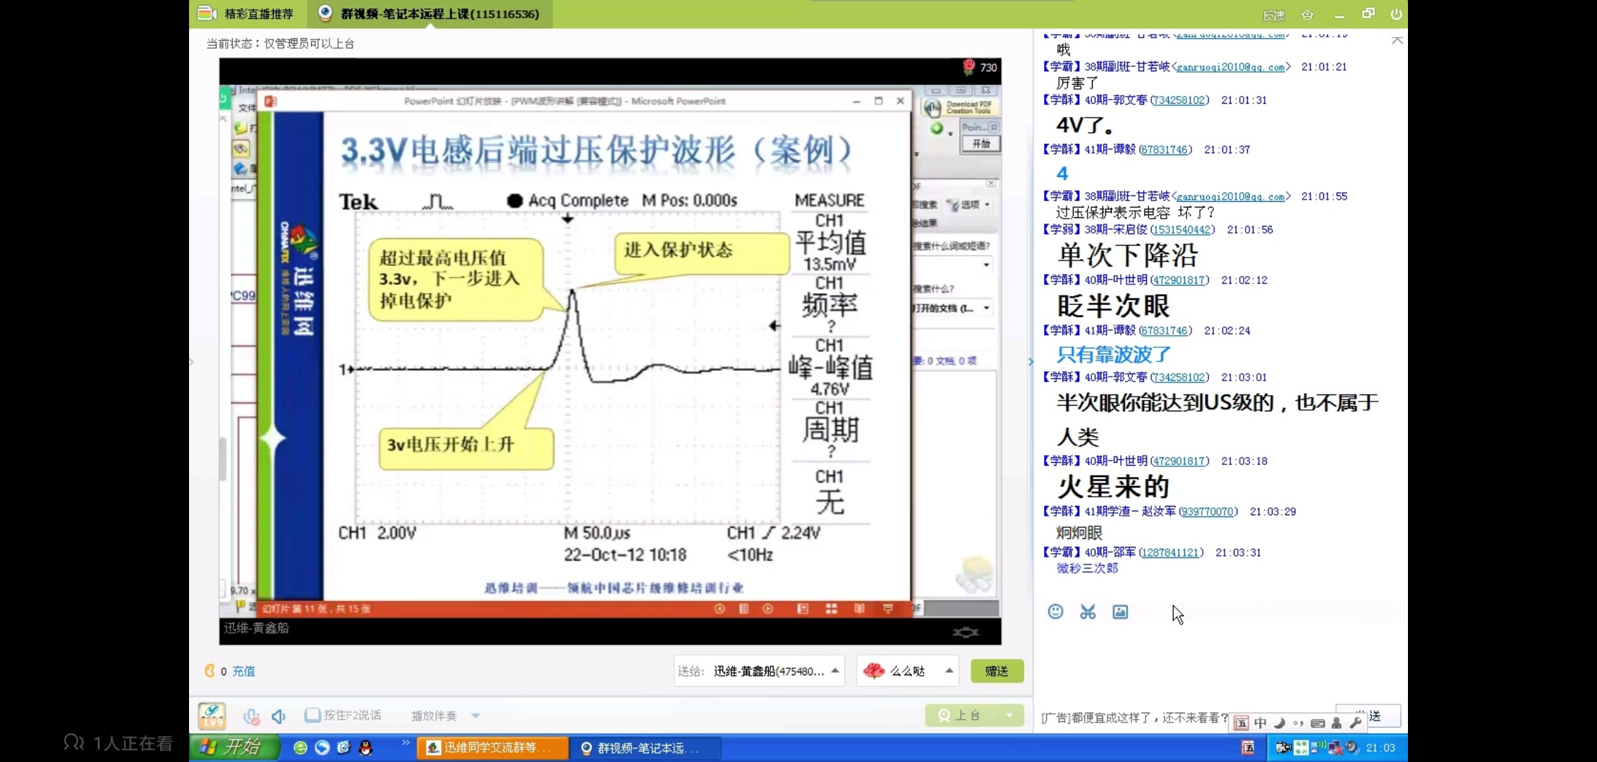The image size is (1597, 762).
Task: Click the 赠送 button
Action: pos(996,671)
